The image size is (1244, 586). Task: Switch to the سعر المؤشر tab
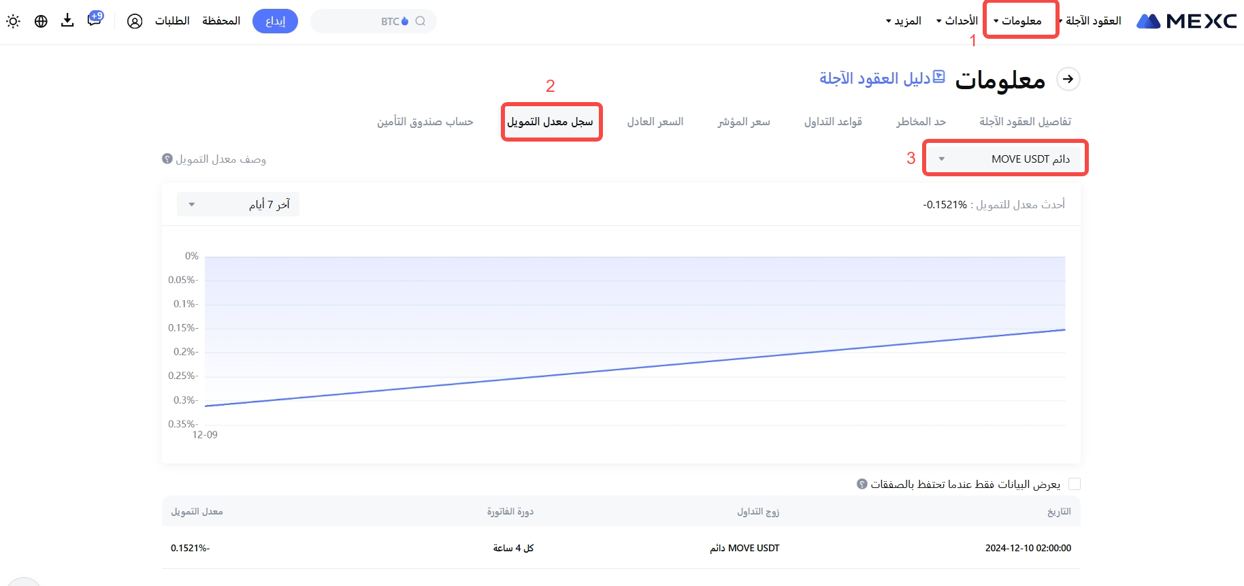pos(744,121)
